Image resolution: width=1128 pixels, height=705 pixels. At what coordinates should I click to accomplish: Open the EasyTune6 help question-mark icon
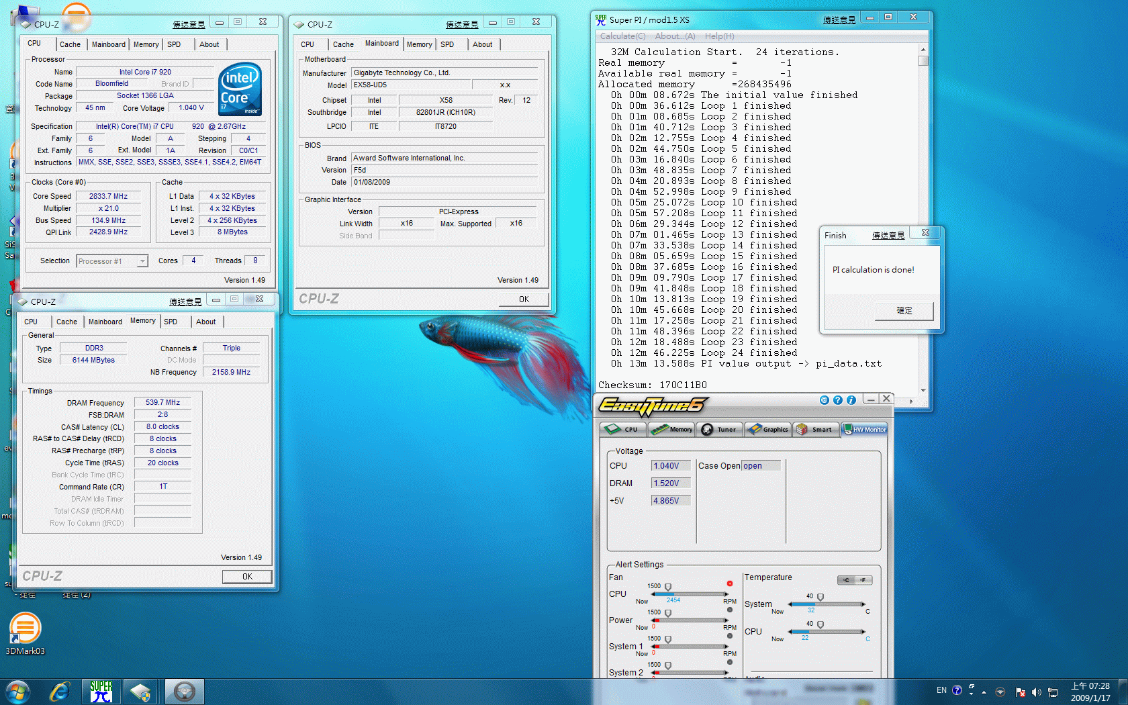coord(837,400)
